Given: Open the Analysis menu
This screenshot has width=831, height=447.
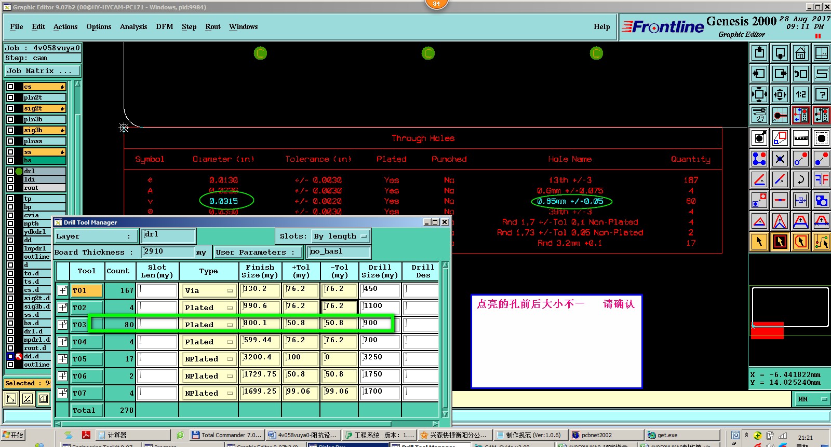Looking at the screenshot, I should click(x=133, y=26).
